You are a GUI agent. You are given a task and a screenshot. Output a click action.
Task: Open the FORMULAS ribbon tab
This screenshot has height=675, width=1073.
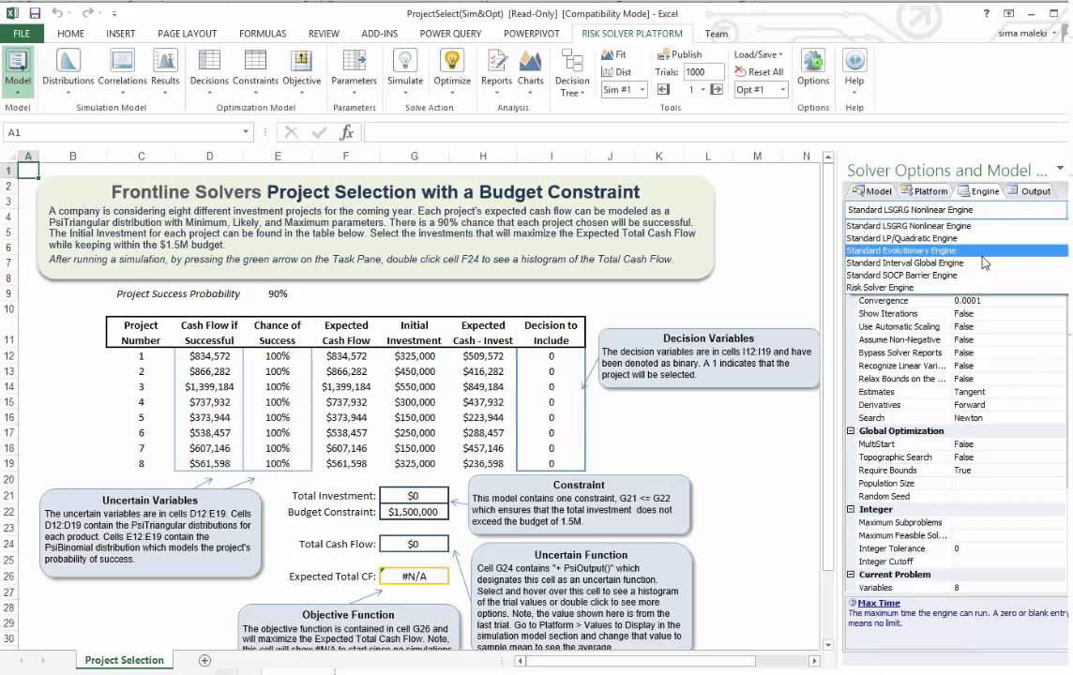[x=263, y=34]
